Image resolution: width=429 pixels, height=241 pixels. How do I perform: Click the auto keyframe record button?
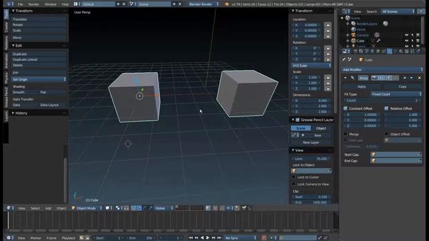263,238
